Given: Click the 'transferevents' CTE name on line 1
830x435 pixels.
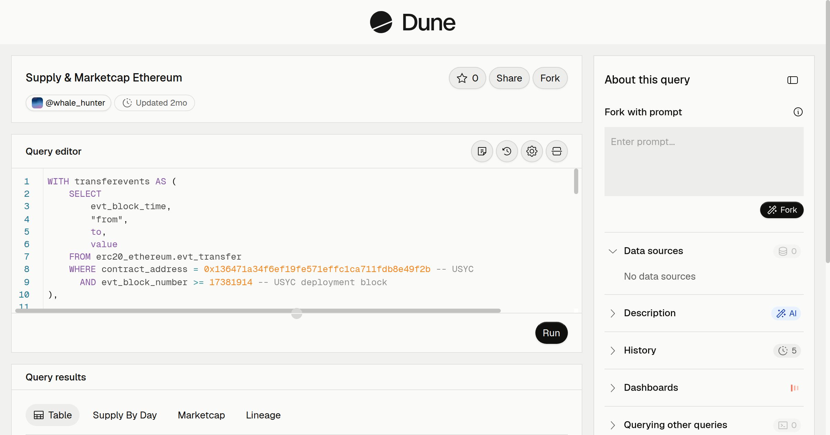Looking at the screenshot, I should tap(112, 182).
